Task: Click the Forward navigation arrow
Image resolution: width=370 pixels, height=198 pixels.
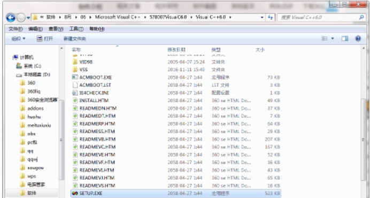Action: coord(21,18)
